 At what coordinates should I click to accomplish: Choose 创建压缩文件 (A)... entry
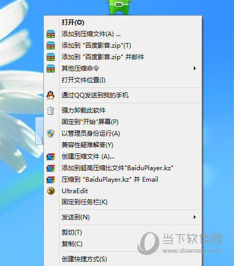tap(123, 157)
